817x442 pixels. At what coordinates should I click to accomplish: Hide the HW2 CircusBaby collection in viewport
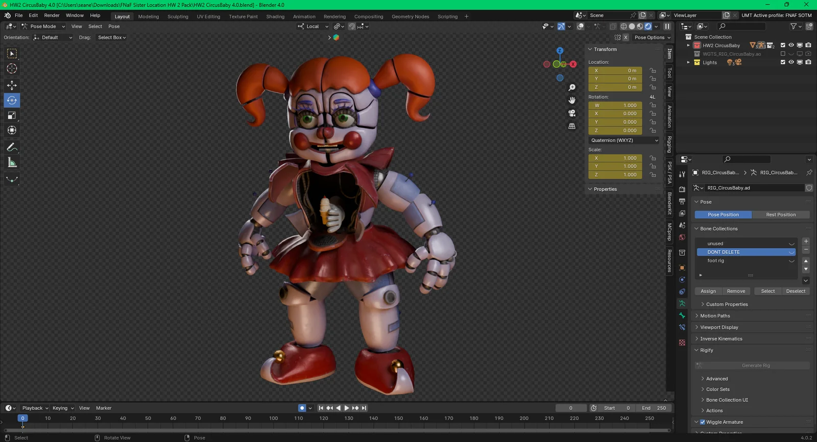791,45
